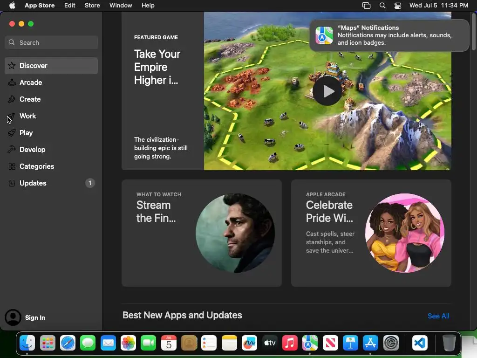Click in the App Store search field

(51, 42)
